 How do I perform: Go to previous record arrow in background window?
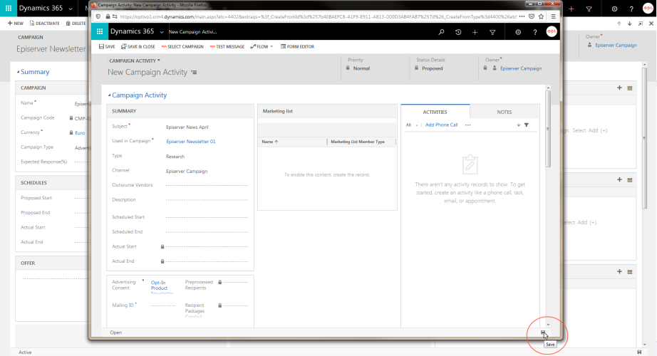619,23
